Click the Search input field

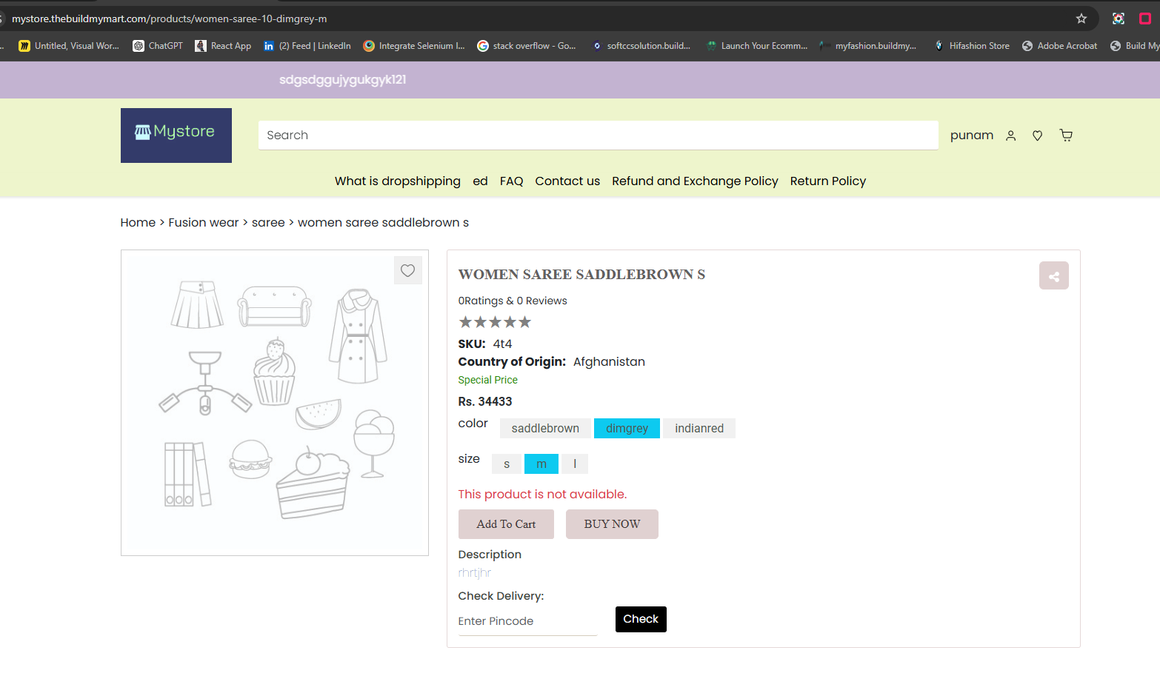(x=599, y=135)
